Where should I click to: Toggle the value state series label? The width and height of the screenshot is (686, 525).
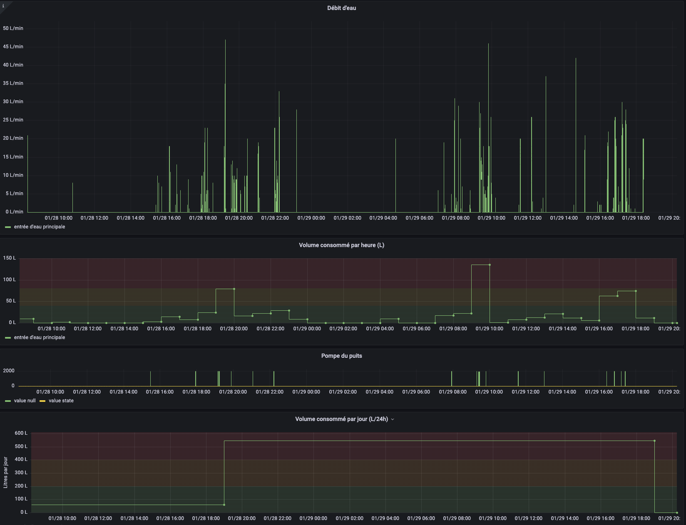pos(61,401)
